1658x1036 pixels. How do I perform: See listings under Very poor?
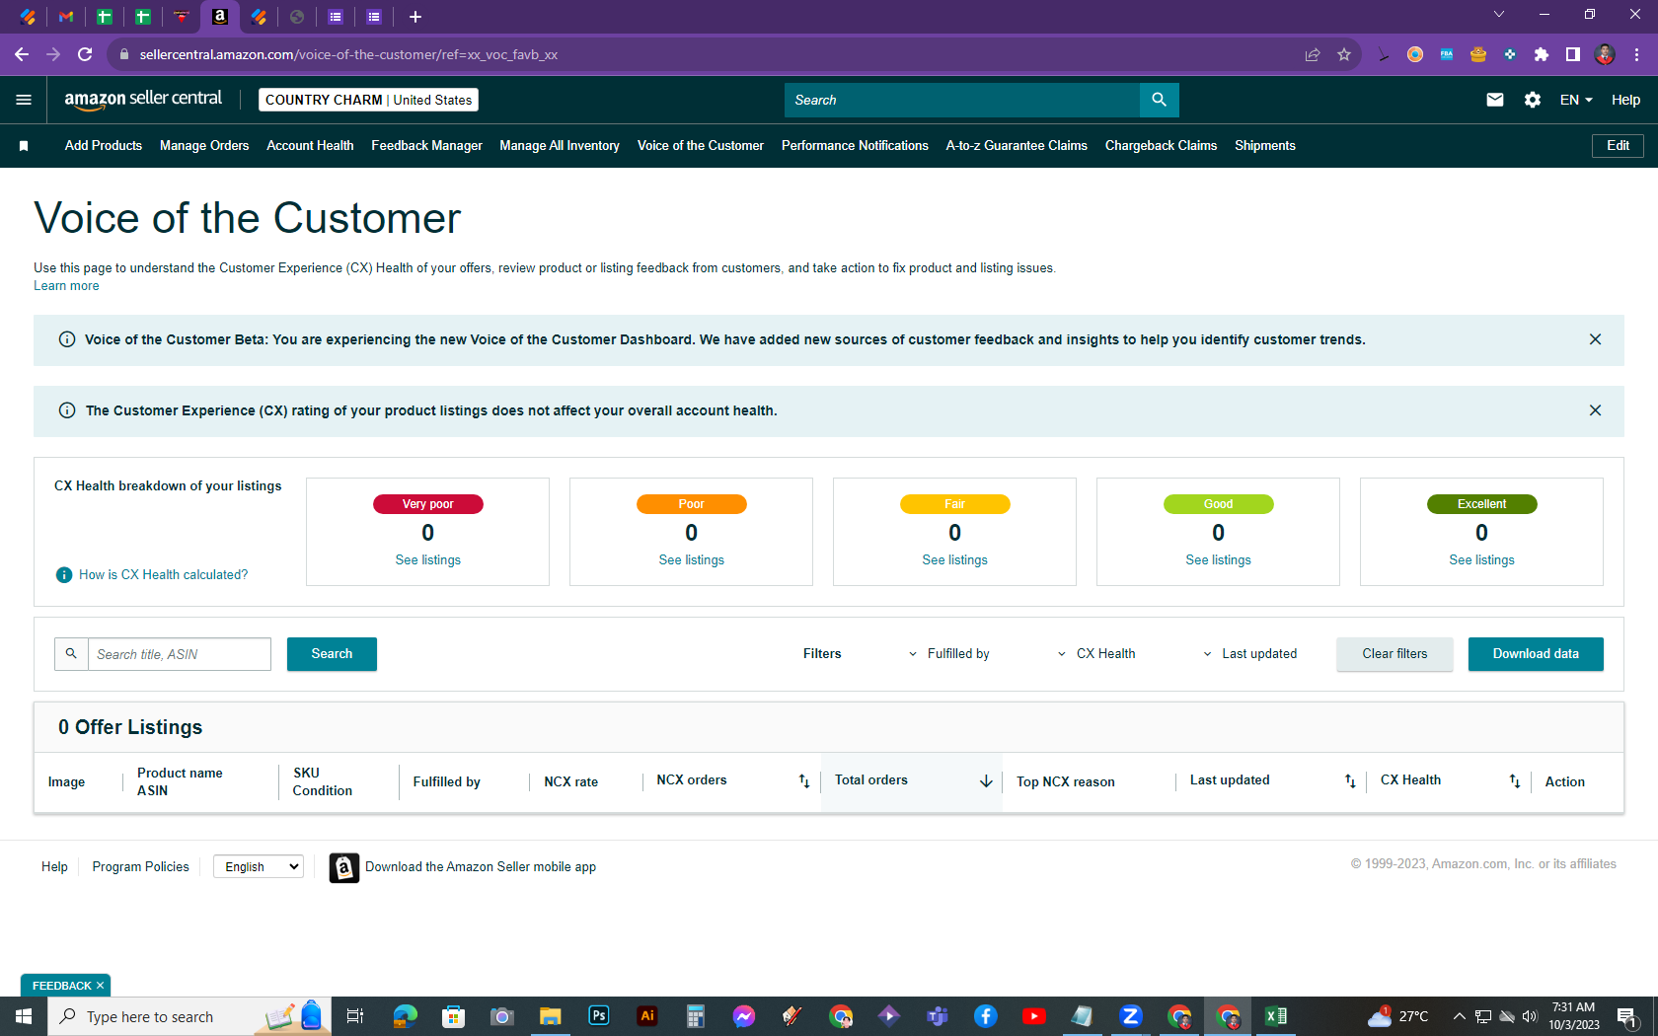(427, 559)
